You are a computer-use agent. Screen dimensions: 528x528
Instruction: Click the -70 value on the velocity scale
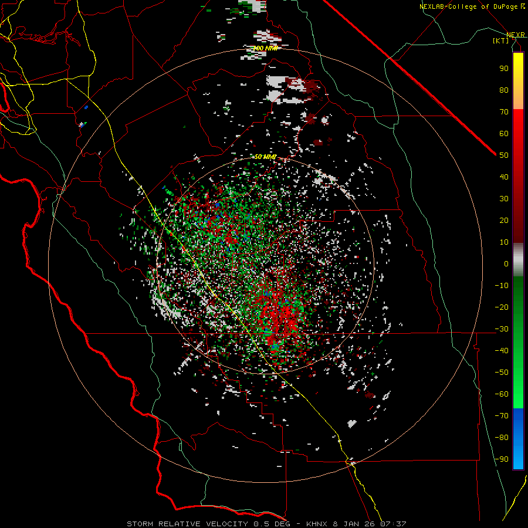tap(502, 416)
